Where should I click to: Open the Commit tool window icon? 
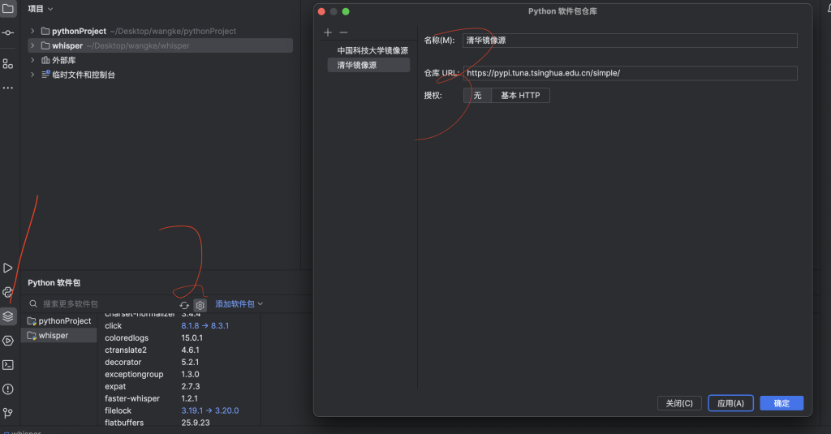tap(8, 32)
